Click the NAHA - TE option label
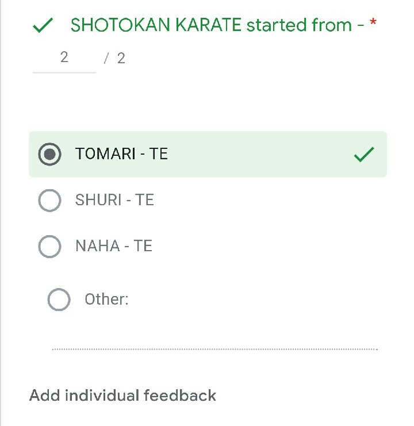 113,247
